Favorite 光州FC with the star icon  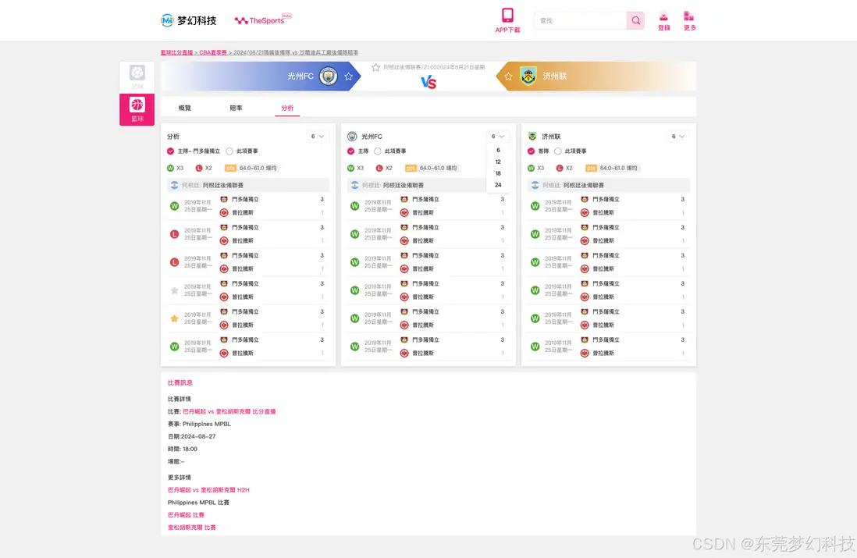(x=349, y=76)
